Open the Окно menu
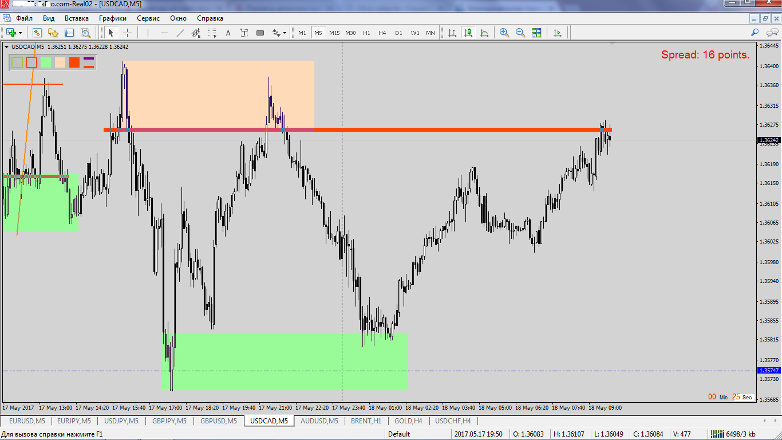This screenshot has width=782, height=440. [x=179, y=18]
